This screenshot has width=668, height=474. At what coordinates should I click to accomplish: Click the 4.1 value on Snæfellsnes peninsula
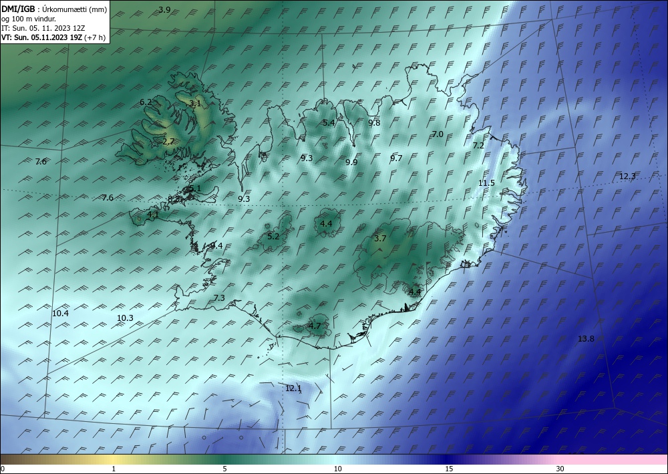pos(152,215)
